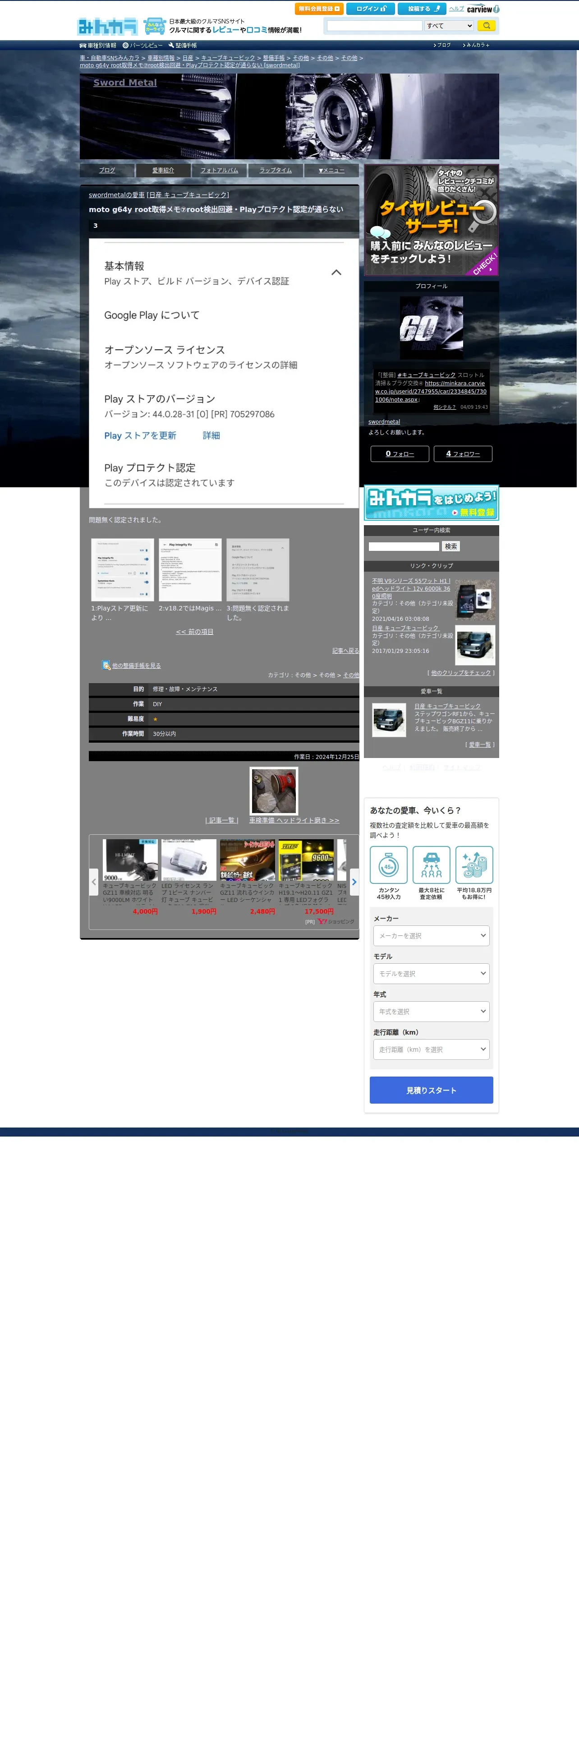Open the 何シテル? link in the profile
The height and width of the screenshot is (1738, 579).
point(444,407)
